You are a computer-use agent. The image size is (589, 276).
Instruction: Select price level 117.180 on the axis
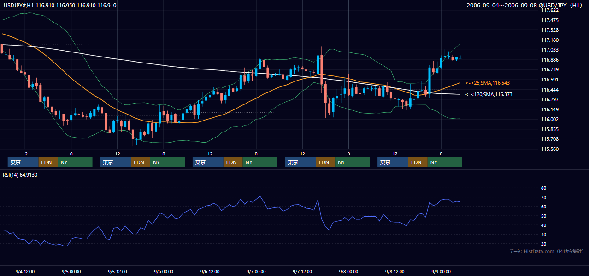(x=549, y=40)
